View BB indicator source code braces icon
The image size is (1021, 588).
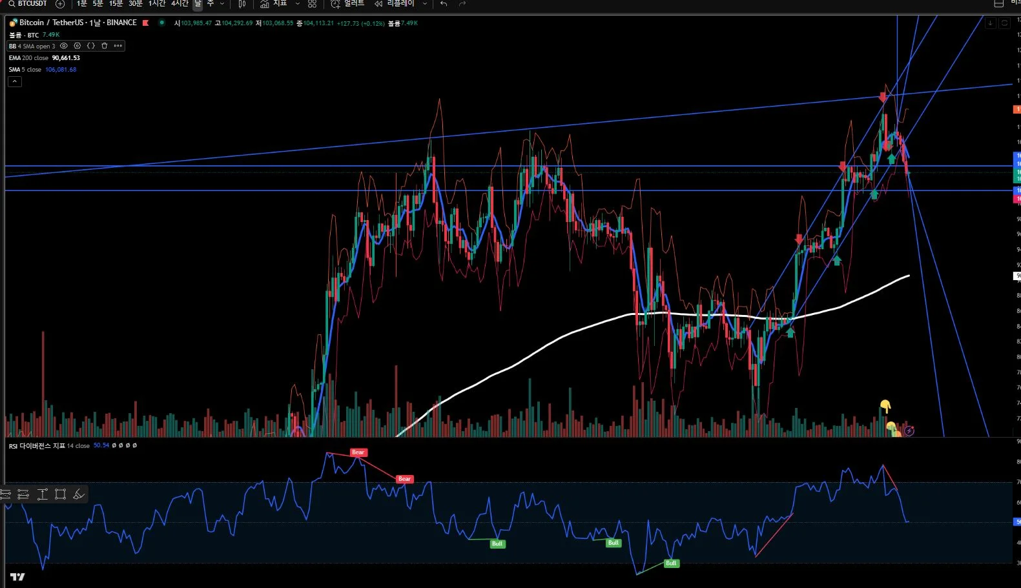tap(91, 46)
